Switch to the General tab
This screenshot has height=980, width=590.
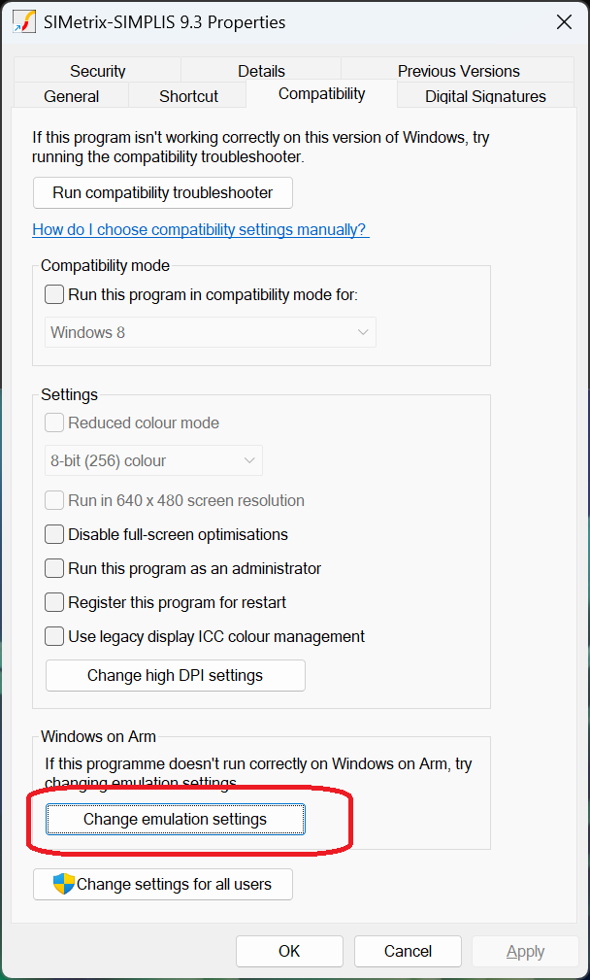pyautogui.click(x=72, y=96)
